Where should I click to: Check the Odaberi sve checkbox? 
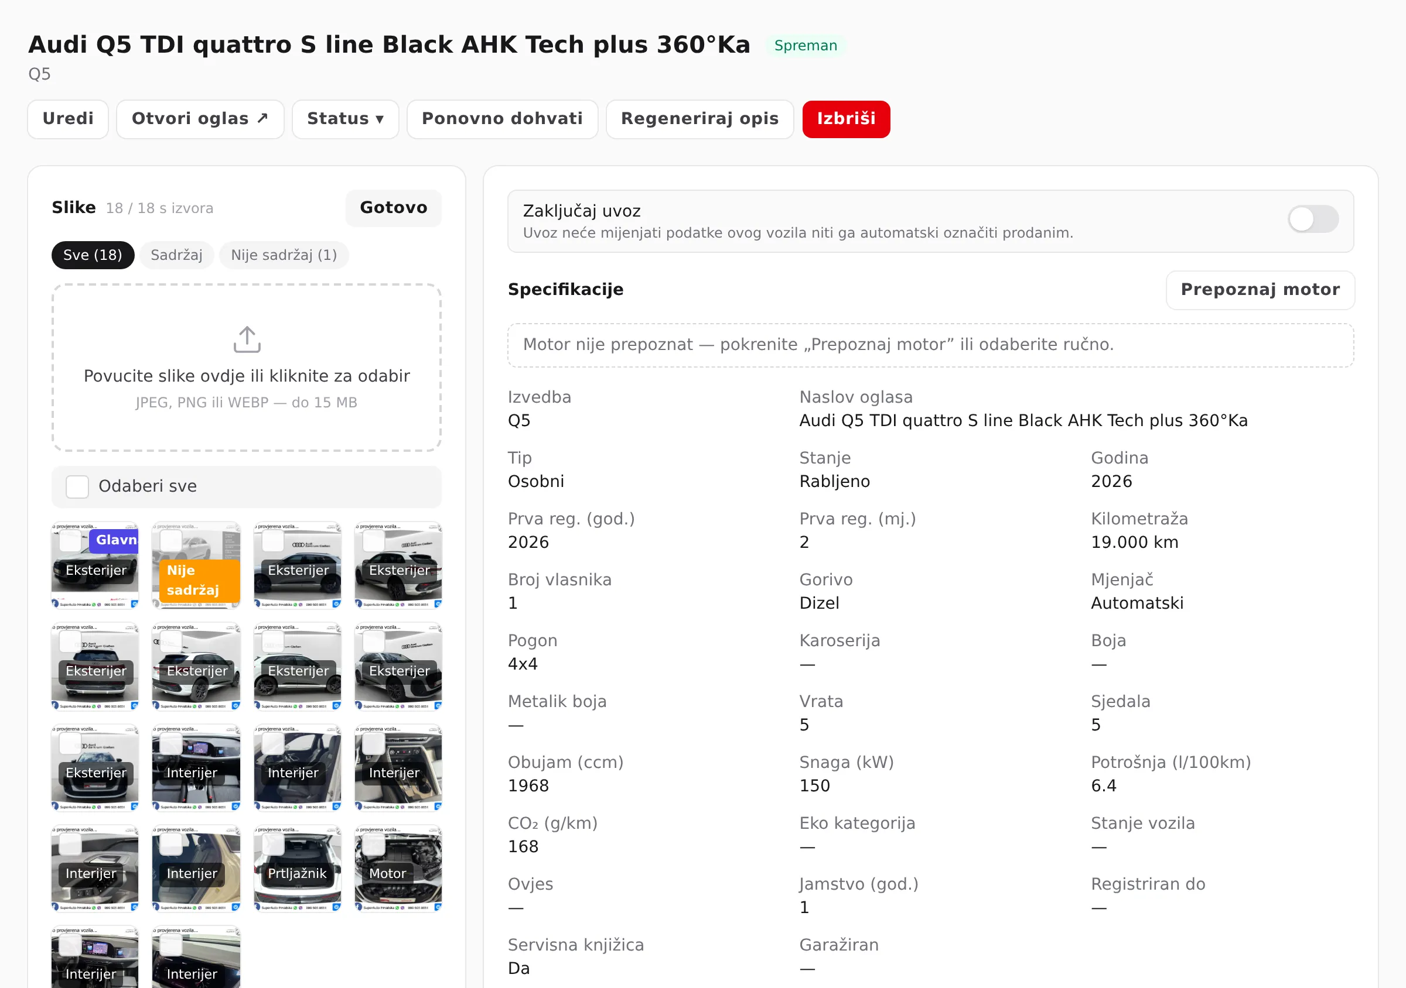[77, 486]
